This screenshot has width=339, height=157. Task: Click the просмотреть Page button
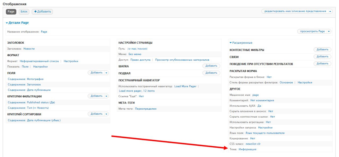(x=312, y=31)
